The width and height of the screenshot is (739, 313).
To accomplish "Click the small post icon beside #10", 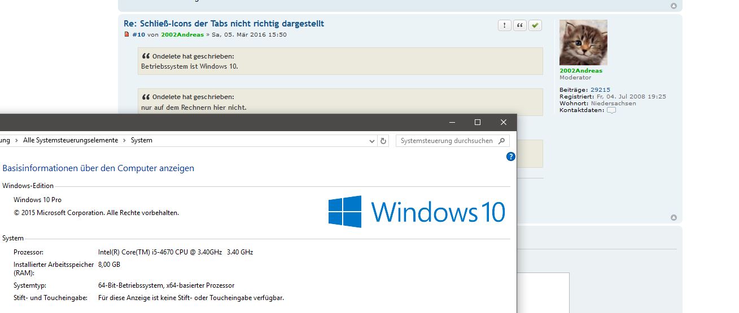I will coord(127,34).
